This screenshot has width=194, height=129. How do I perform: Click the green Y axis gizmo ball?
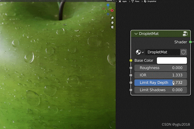[110, 8]
